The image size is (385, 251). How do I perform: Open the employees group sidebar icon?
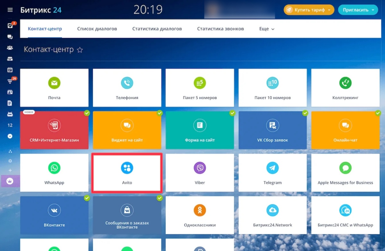click(10, 48)
